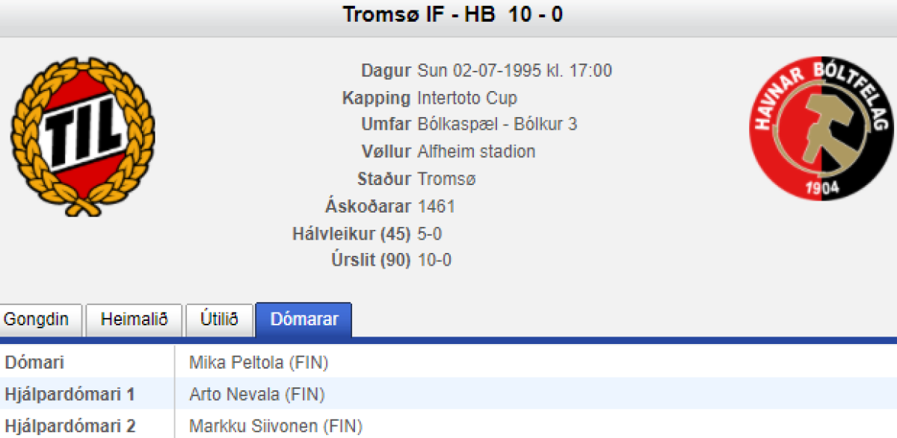
Task: Click assistant referee Arto Nevala (FIN)
Action: coord(257,395)
